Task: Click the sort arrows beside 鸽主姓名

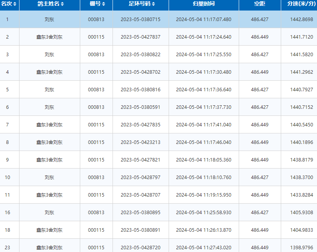Action: point(62,4)
